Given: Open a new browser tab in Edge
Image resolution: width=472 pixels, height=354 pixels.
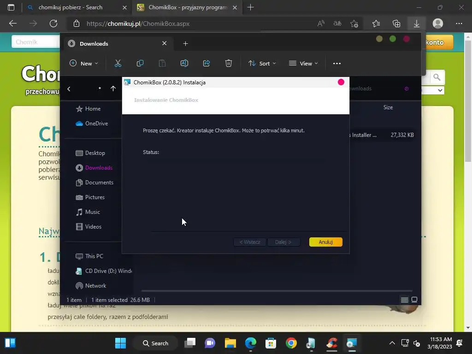Looking at the screenshot, I should 250,7.
